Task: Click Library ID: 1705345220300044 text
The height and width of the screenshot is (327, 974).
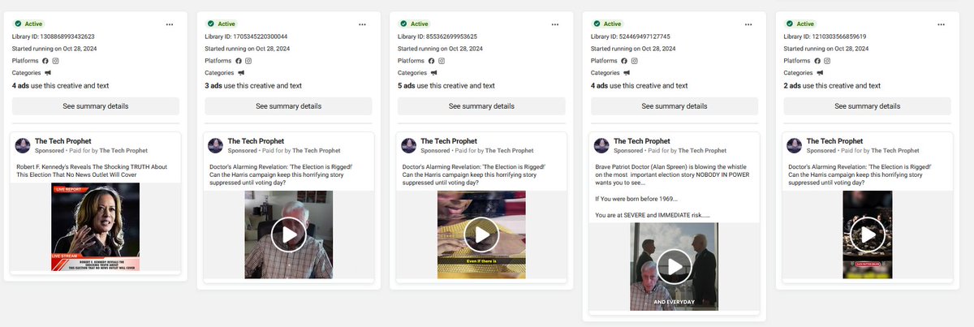Action: [247, 37]
